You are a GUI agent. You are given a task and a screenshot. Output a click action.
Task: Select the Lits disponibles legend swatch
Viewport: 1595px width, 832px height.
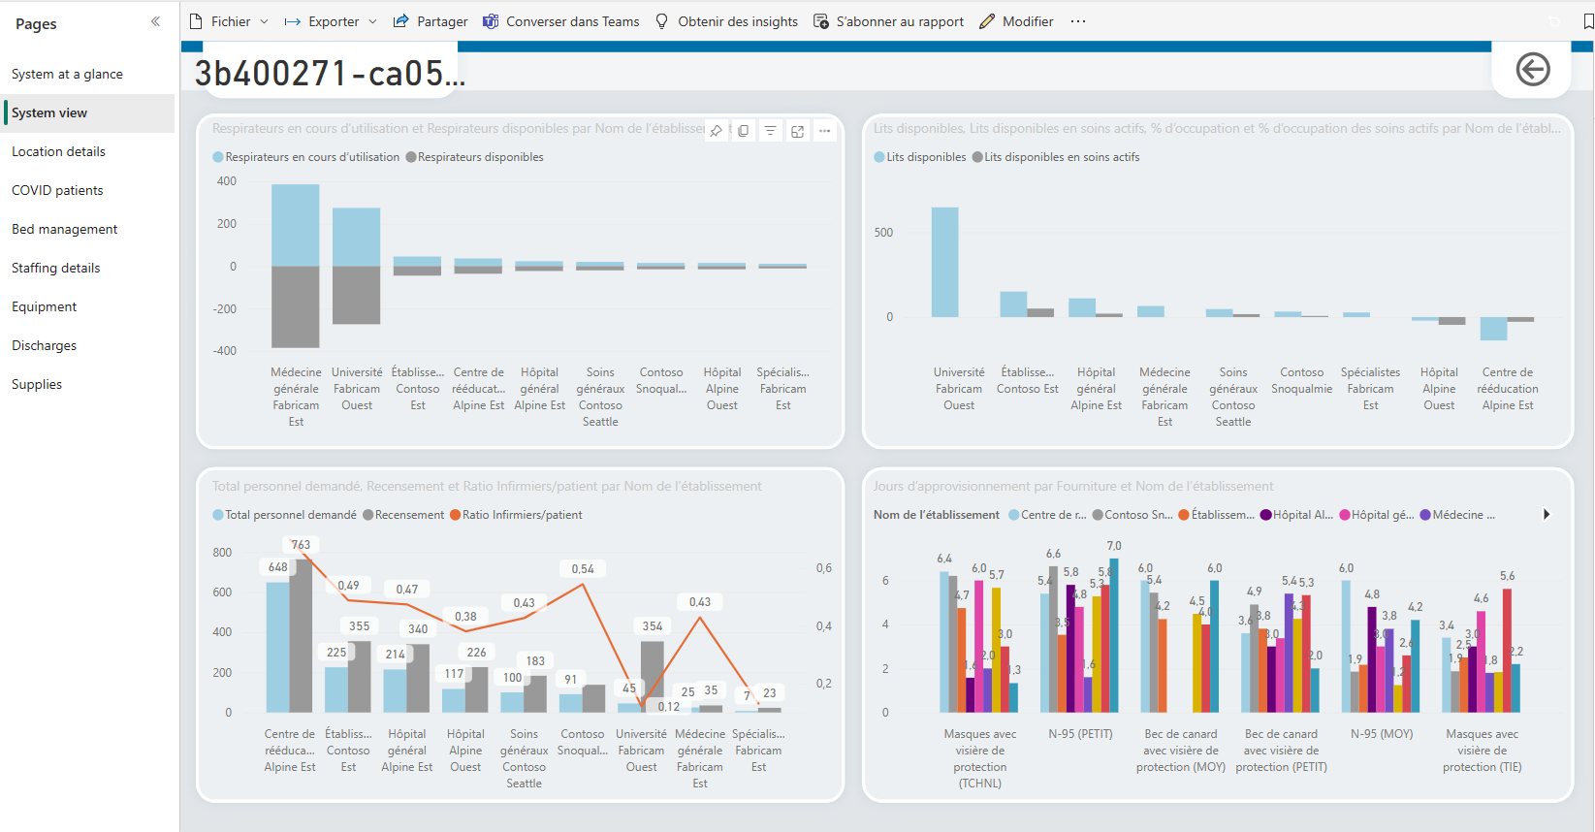coord(879,157)
